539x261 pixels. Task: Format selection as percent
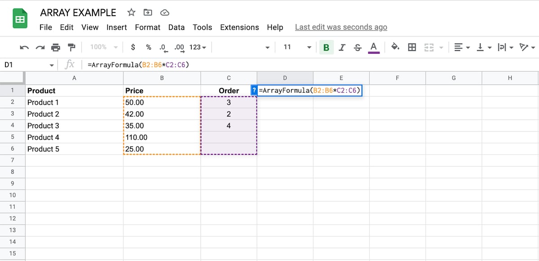coord(148,47)
